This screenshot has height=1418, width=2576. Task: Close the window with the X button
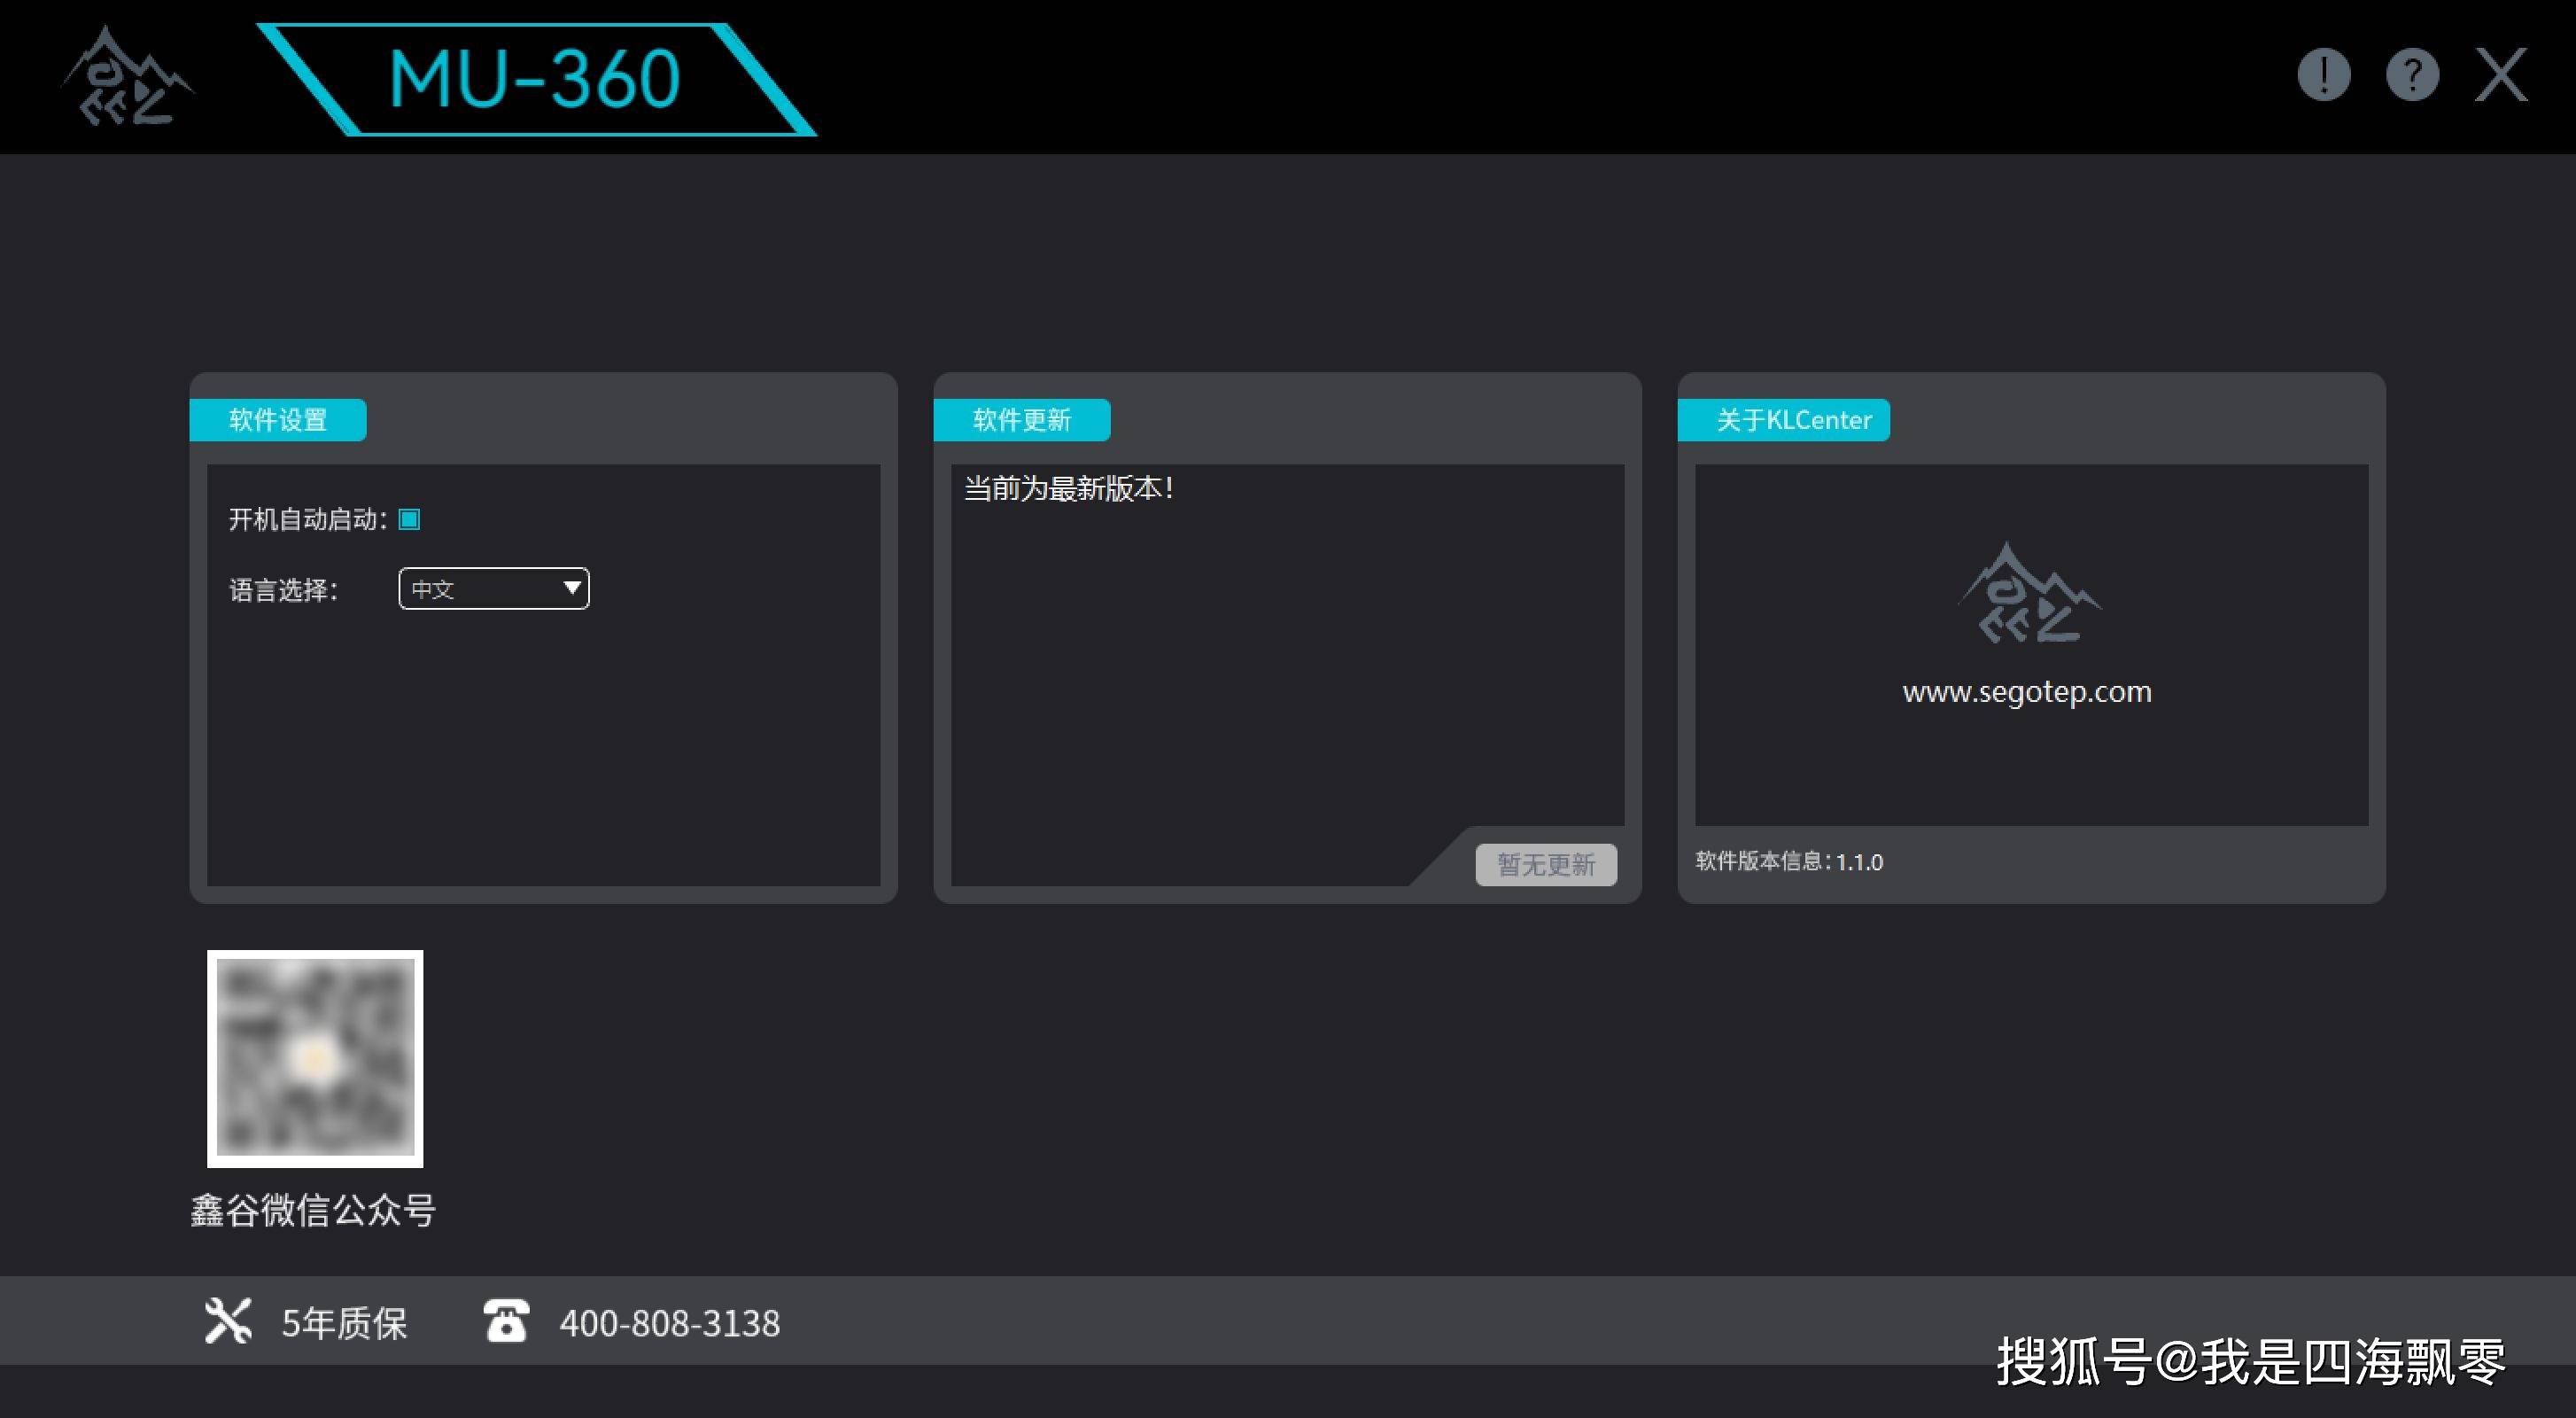[x=2501, y=75]
